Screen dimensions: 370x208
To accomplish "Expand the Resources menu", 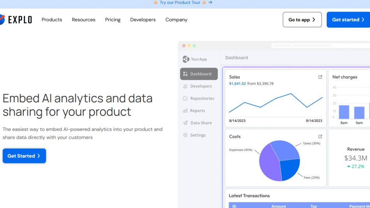I will click(x=83, y=20).
